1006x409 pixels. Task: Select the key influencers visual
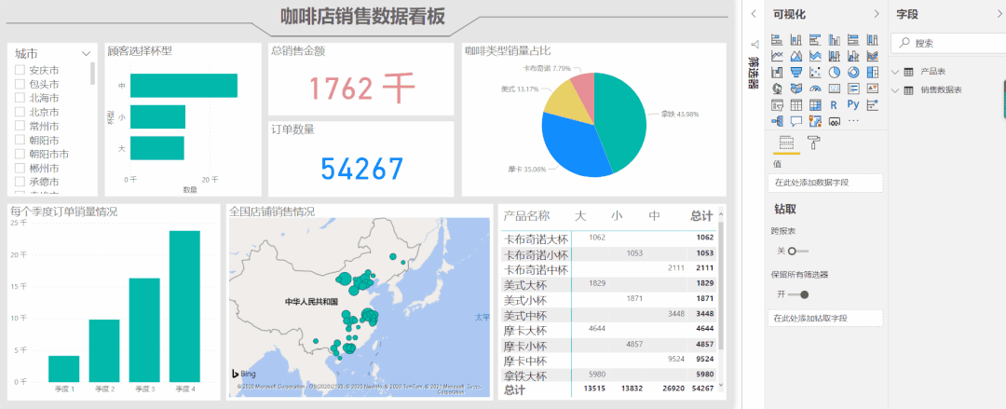click(873, 104)
